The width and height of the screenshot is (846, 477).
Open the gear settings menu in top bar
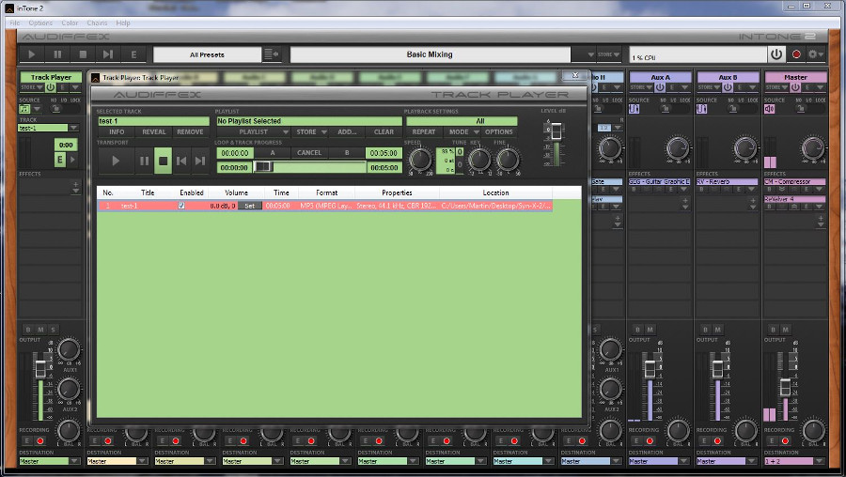click(x=815, y=54)
